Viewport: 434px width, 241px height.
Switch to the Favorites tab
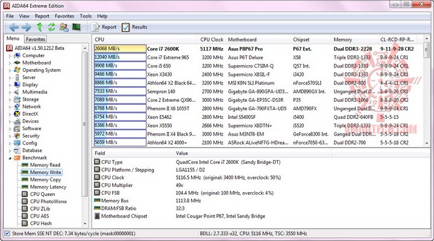pyautogui.click(x=36, y=39)
